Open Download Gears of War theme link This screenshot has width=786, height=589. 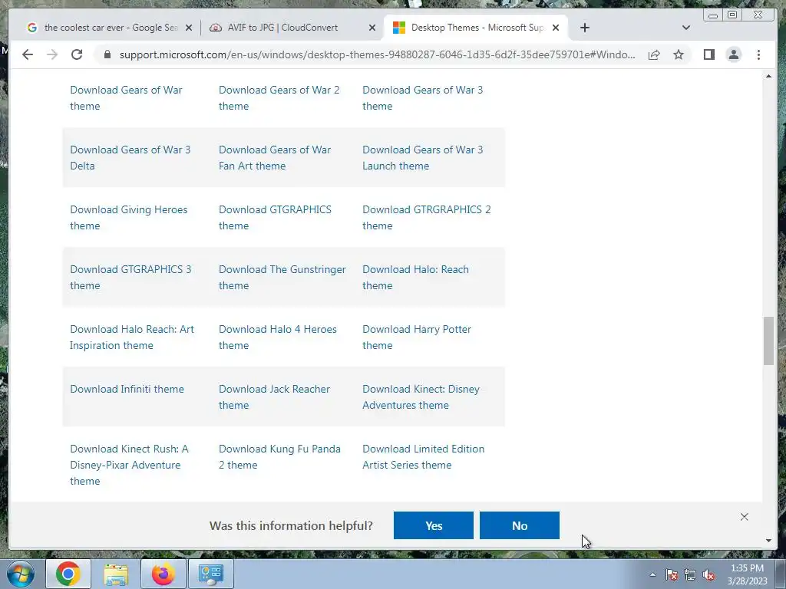[x=126, y=98]
